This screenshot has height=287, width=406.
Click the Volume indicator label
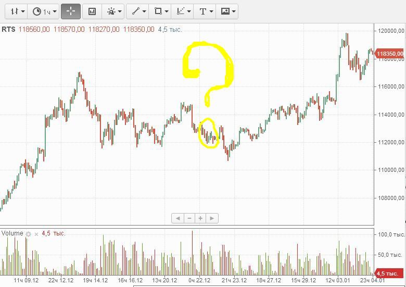point(12,233)
